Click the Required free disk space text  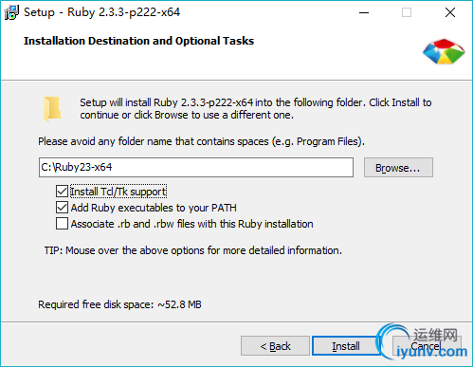(x=119, y=304)
